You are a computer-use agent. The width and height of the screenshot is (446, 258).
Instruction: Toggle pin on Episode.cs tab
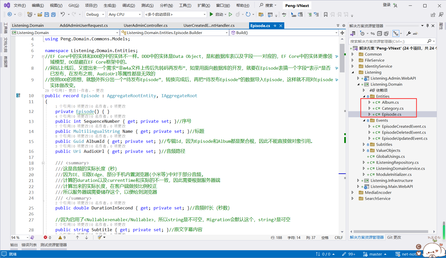click(x=275, y=26)
